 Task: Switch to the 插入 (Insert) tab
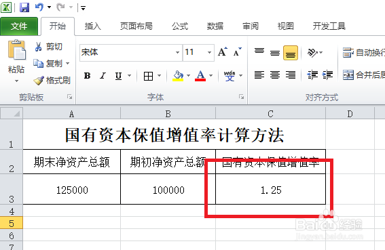pos(92,26)
